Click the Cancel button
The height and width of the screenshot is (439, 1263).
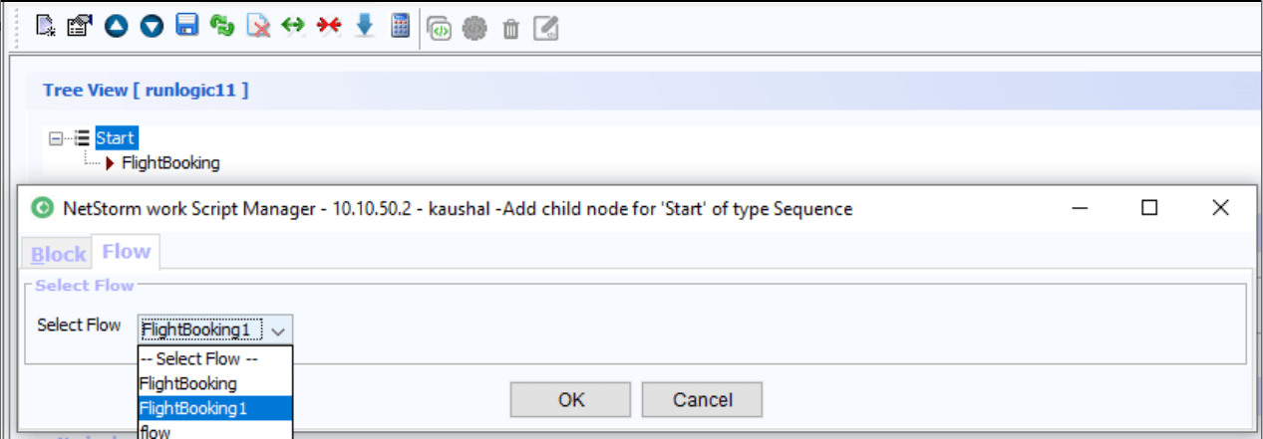click(x=702, y=400)
